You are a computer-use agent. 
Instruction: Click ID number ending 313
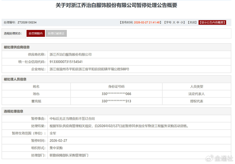point(116,101)
